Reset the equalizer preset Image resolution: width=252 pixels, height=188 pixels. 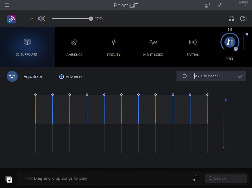point(185,76)
